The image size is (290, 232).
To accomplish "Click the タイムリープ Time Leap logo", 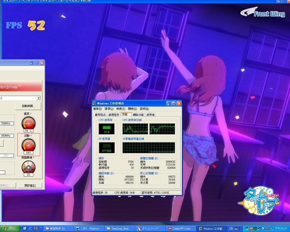I will [259, 201].
